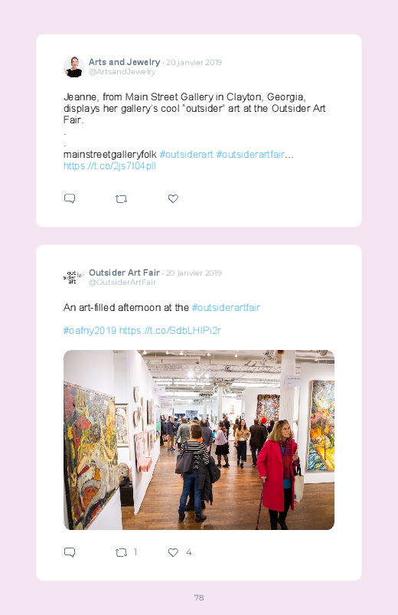The width and height of the screenshot is (398, 615).
Task: Click the Outsider Art Fair account name
Action: coord(124,273)
